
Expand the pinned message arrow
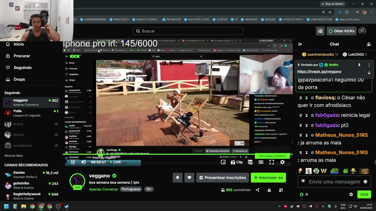(x=369, y=73)
